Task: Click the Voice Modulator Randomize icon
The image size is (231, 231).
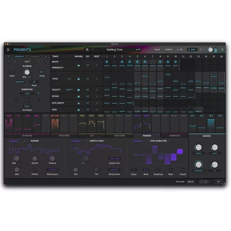Action: [158, 170]
